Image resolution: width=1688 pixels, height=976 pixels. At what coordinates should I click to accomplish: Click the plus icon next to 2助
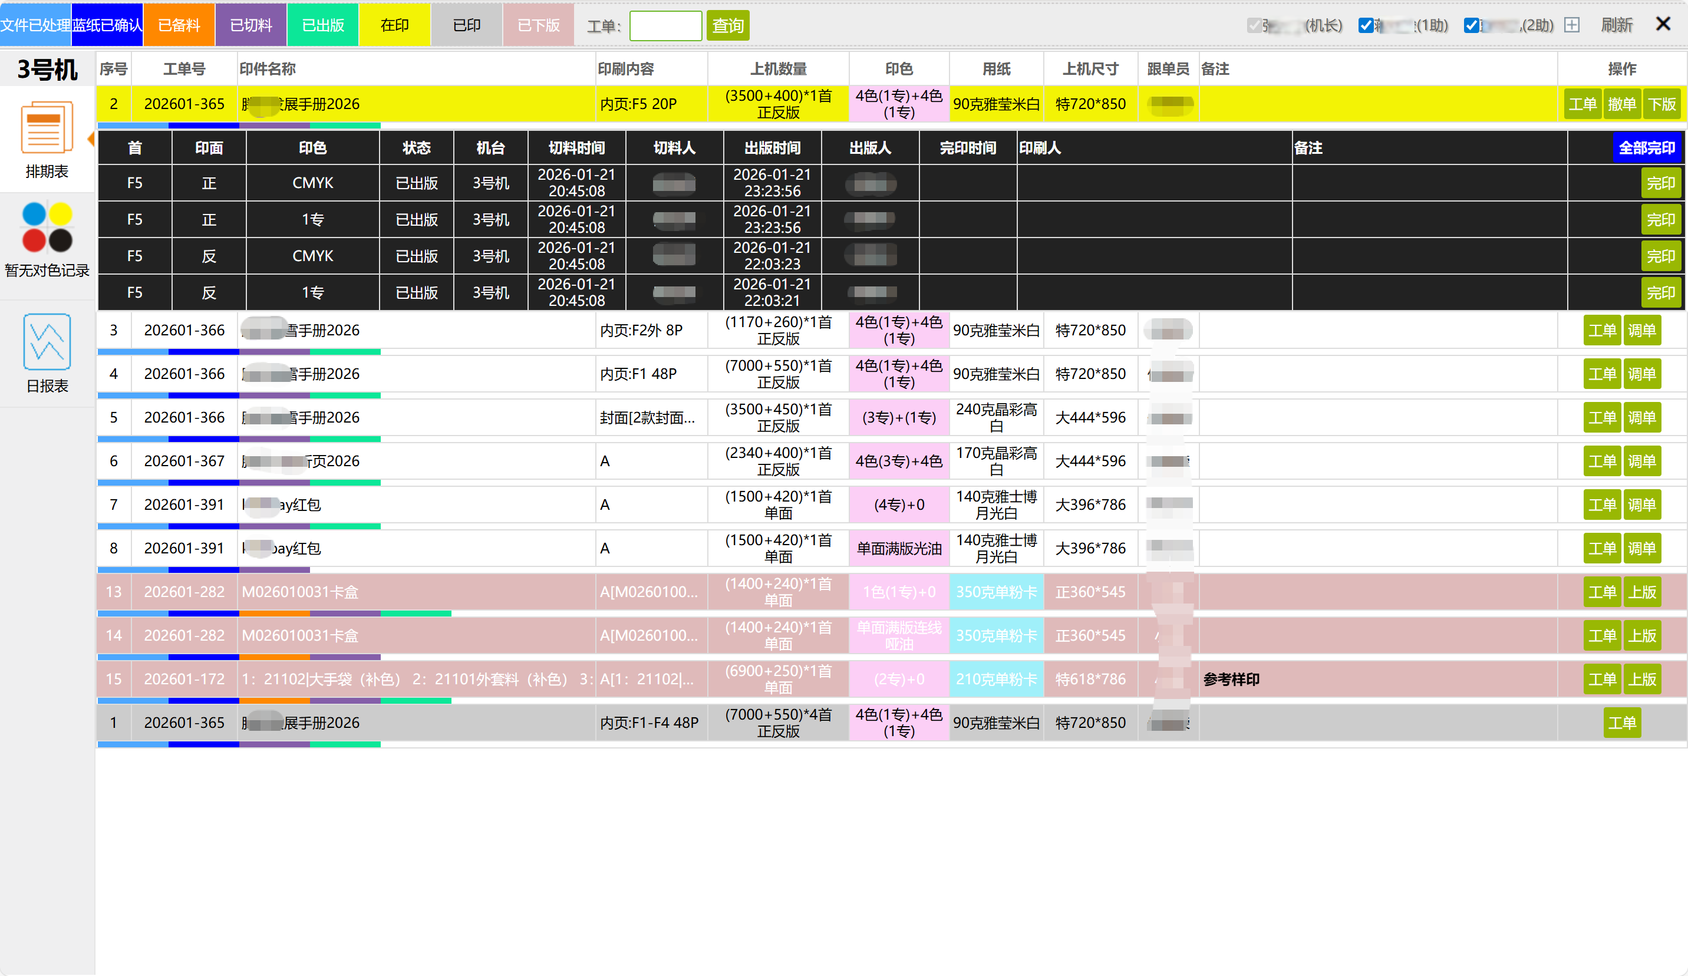point(1571,25)
